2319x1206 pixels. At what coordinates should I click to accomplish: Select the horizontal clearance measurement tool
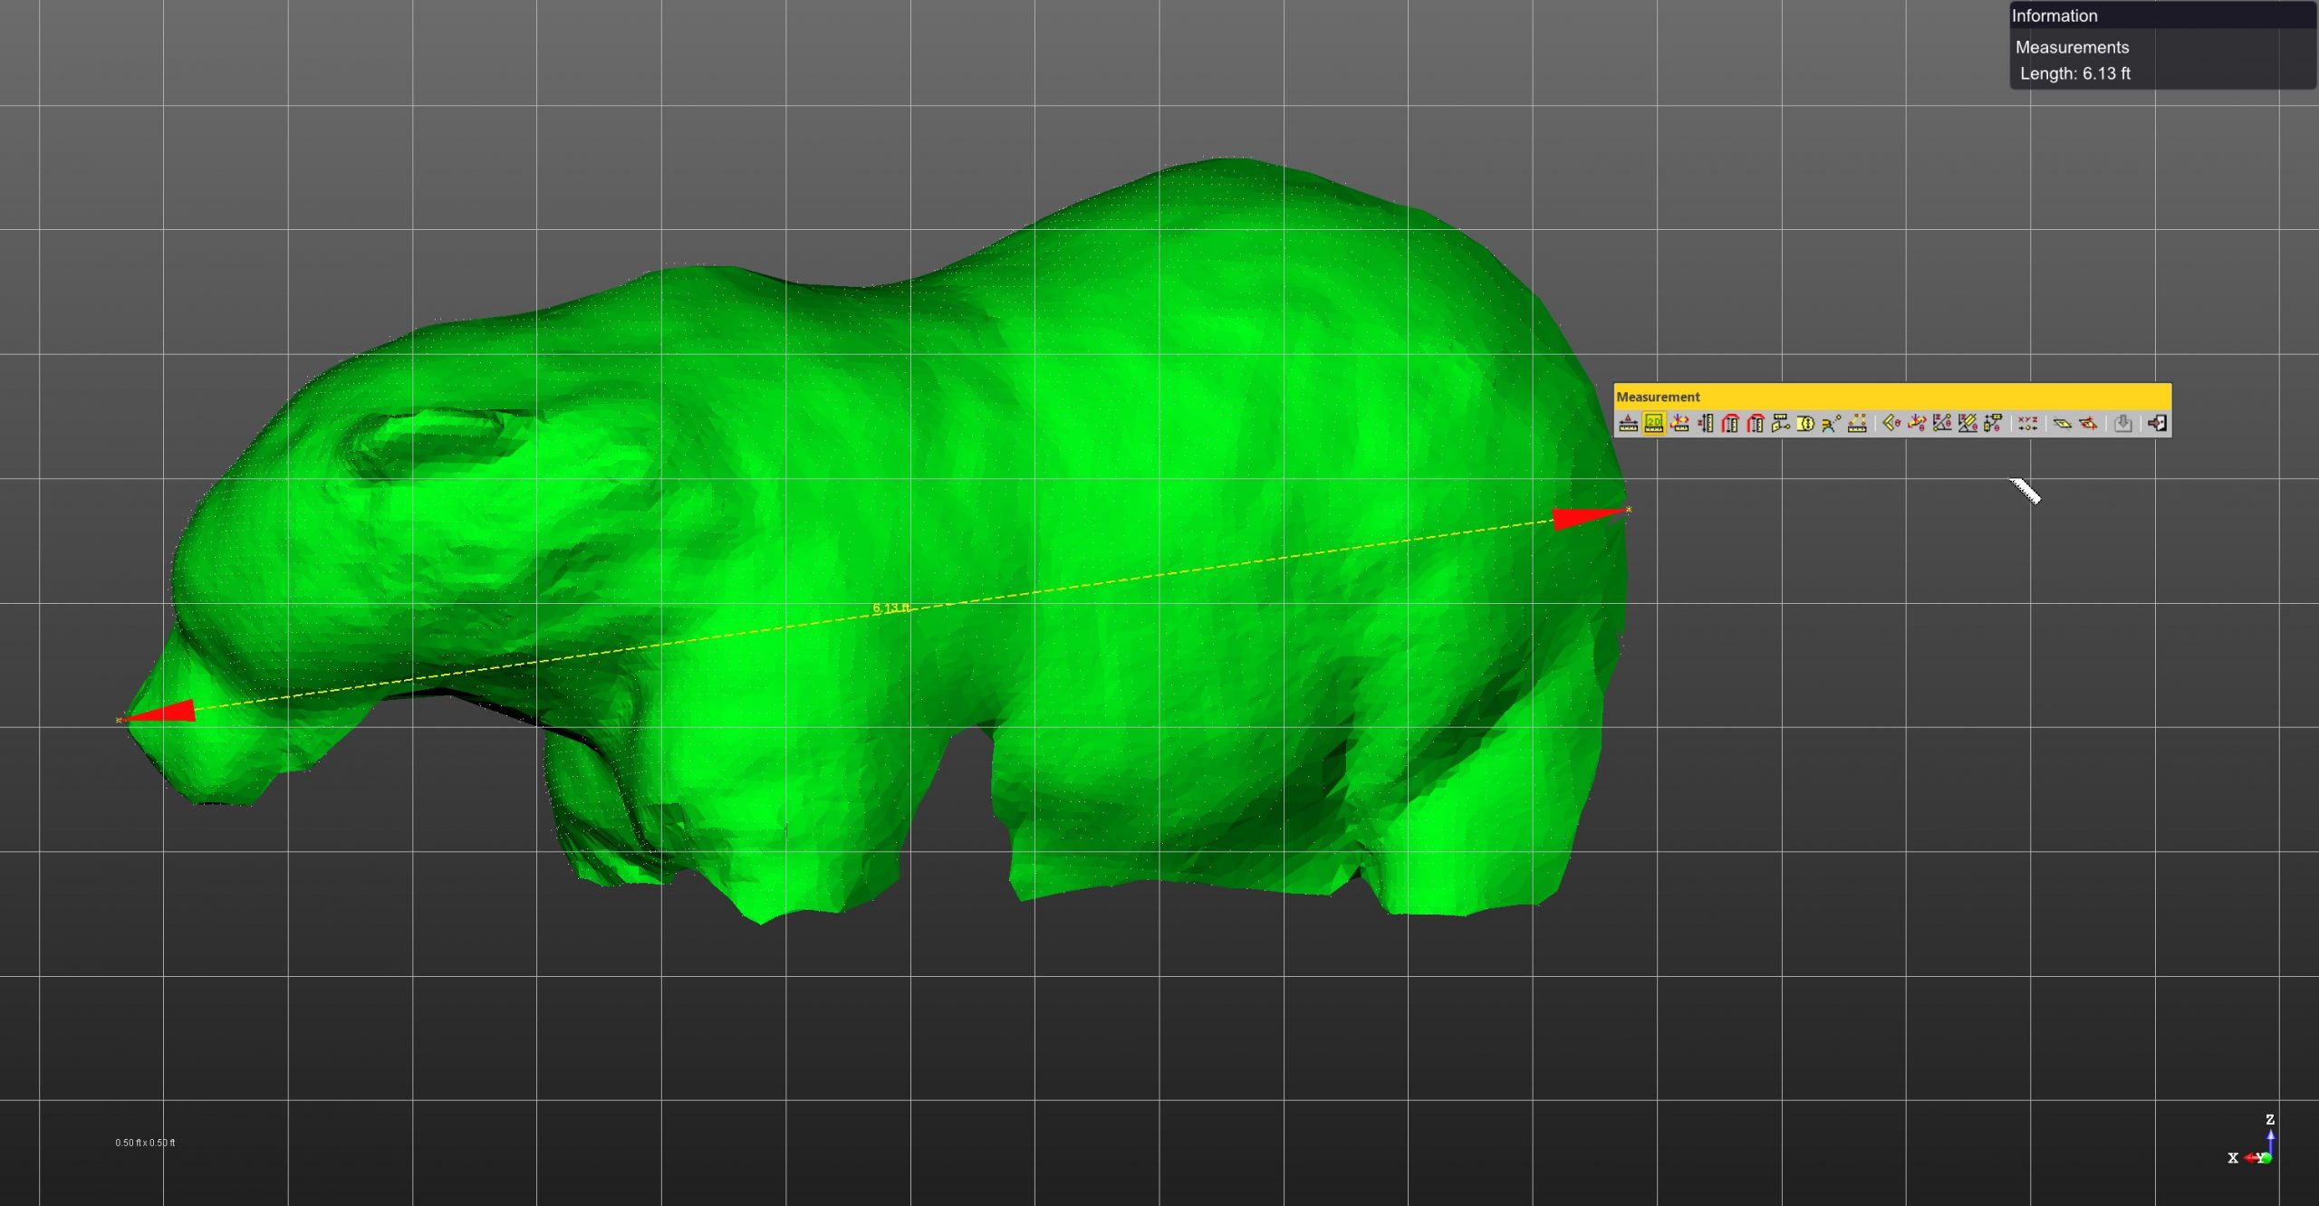pos(1730,424)
